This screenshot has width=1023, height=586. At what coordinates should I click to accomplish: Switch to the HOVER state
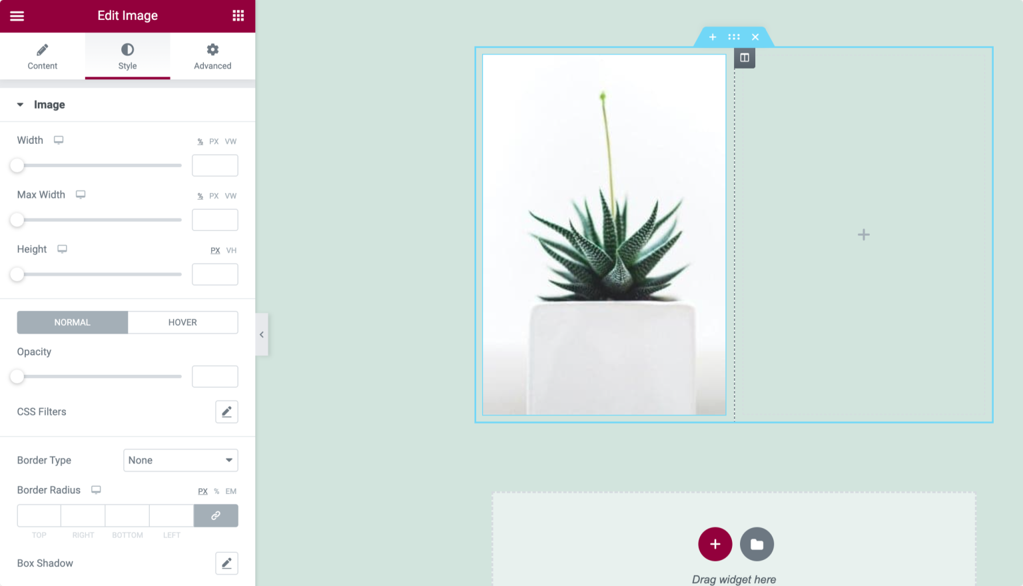(182, 322)
